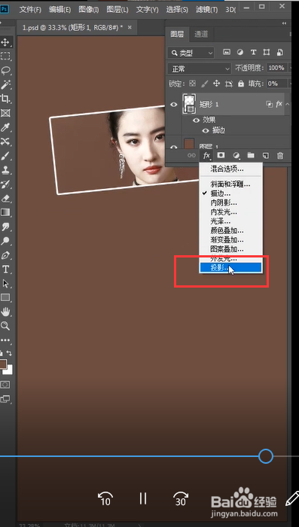This screenshot has width=299, height=527.
Task: Select the Dodge tool
Action: pyautogui.click(x=5, y=241)
